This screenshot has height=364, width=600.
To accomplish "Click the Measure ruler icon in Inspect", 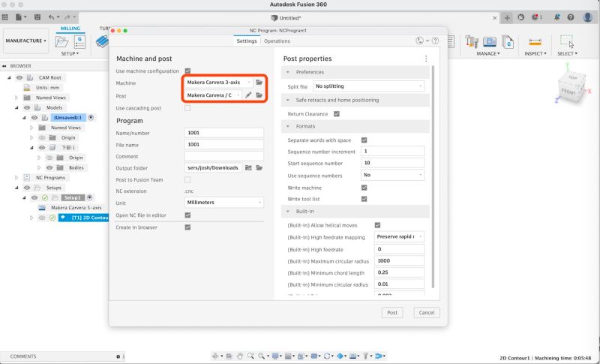I will coord(535,41).
